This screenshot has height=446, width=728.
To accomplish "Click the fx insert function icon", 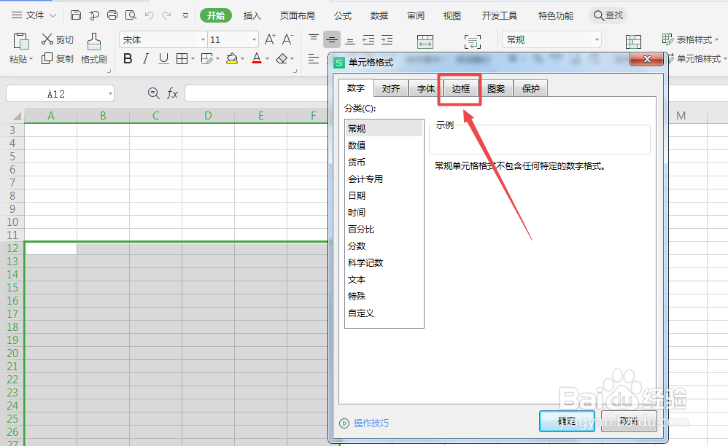I will tap(173, 93).
